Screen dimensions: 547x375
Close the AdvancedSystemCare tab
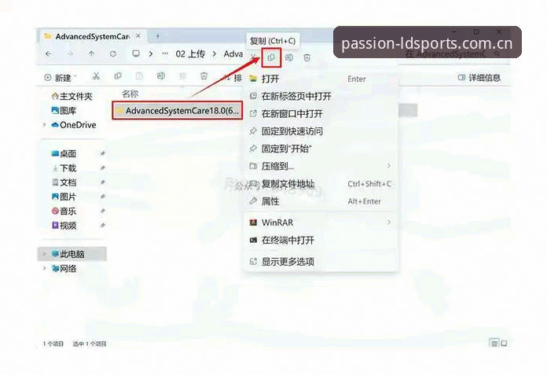click(x=138, y=36)
